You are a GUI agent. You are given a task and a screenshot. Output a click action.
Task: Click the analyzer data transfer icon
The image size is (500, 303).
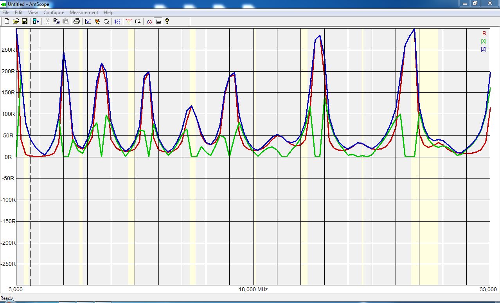pyautogui.click(x=36, y=21)
